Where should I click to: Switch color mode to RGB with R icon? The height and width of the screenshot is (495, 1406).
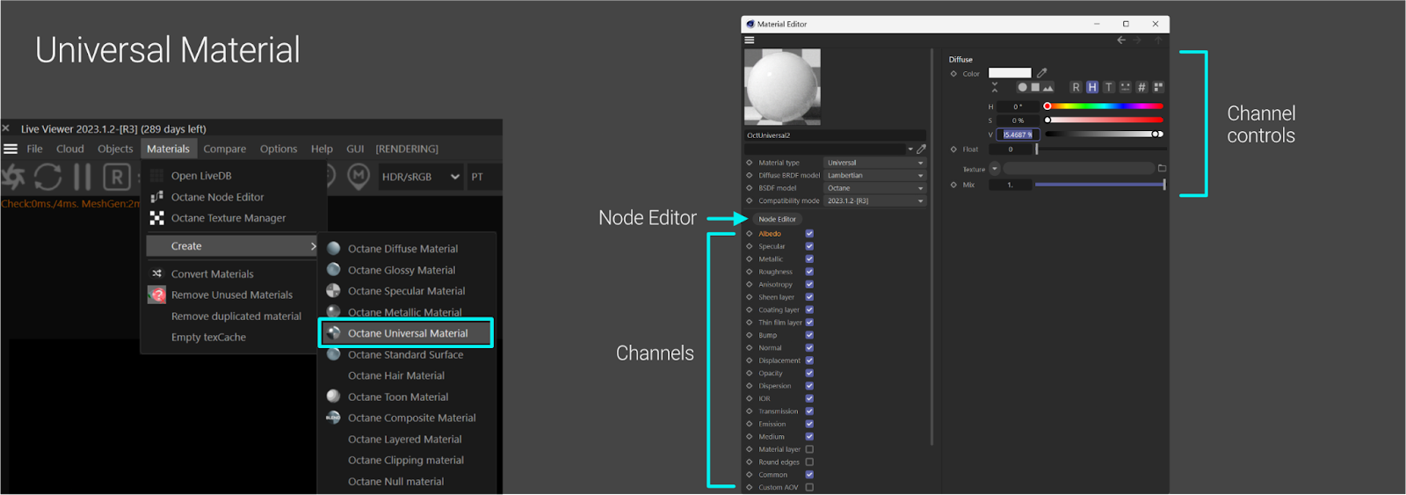tap(1076, 87)
